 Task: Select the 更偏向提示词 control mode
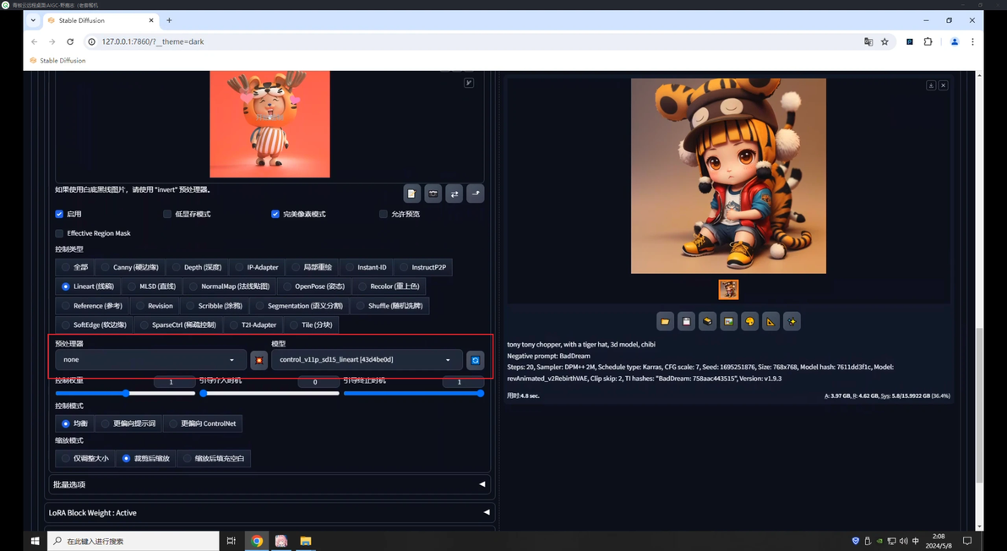click(x=128, y=423)
